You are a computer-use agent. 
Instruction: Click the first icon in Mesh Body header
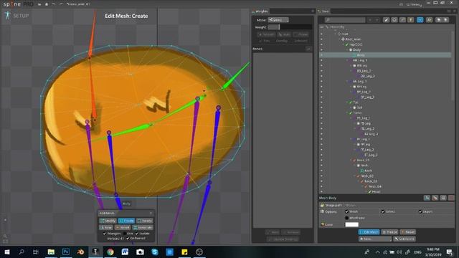[x=427, y=198]
